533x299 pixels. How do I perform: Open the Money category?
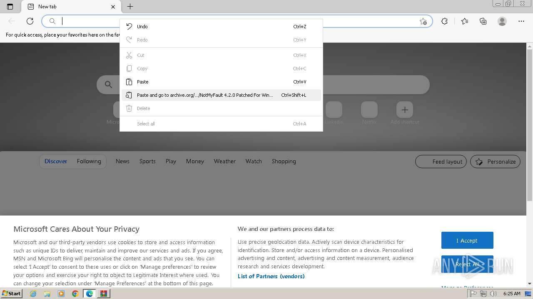195,161
